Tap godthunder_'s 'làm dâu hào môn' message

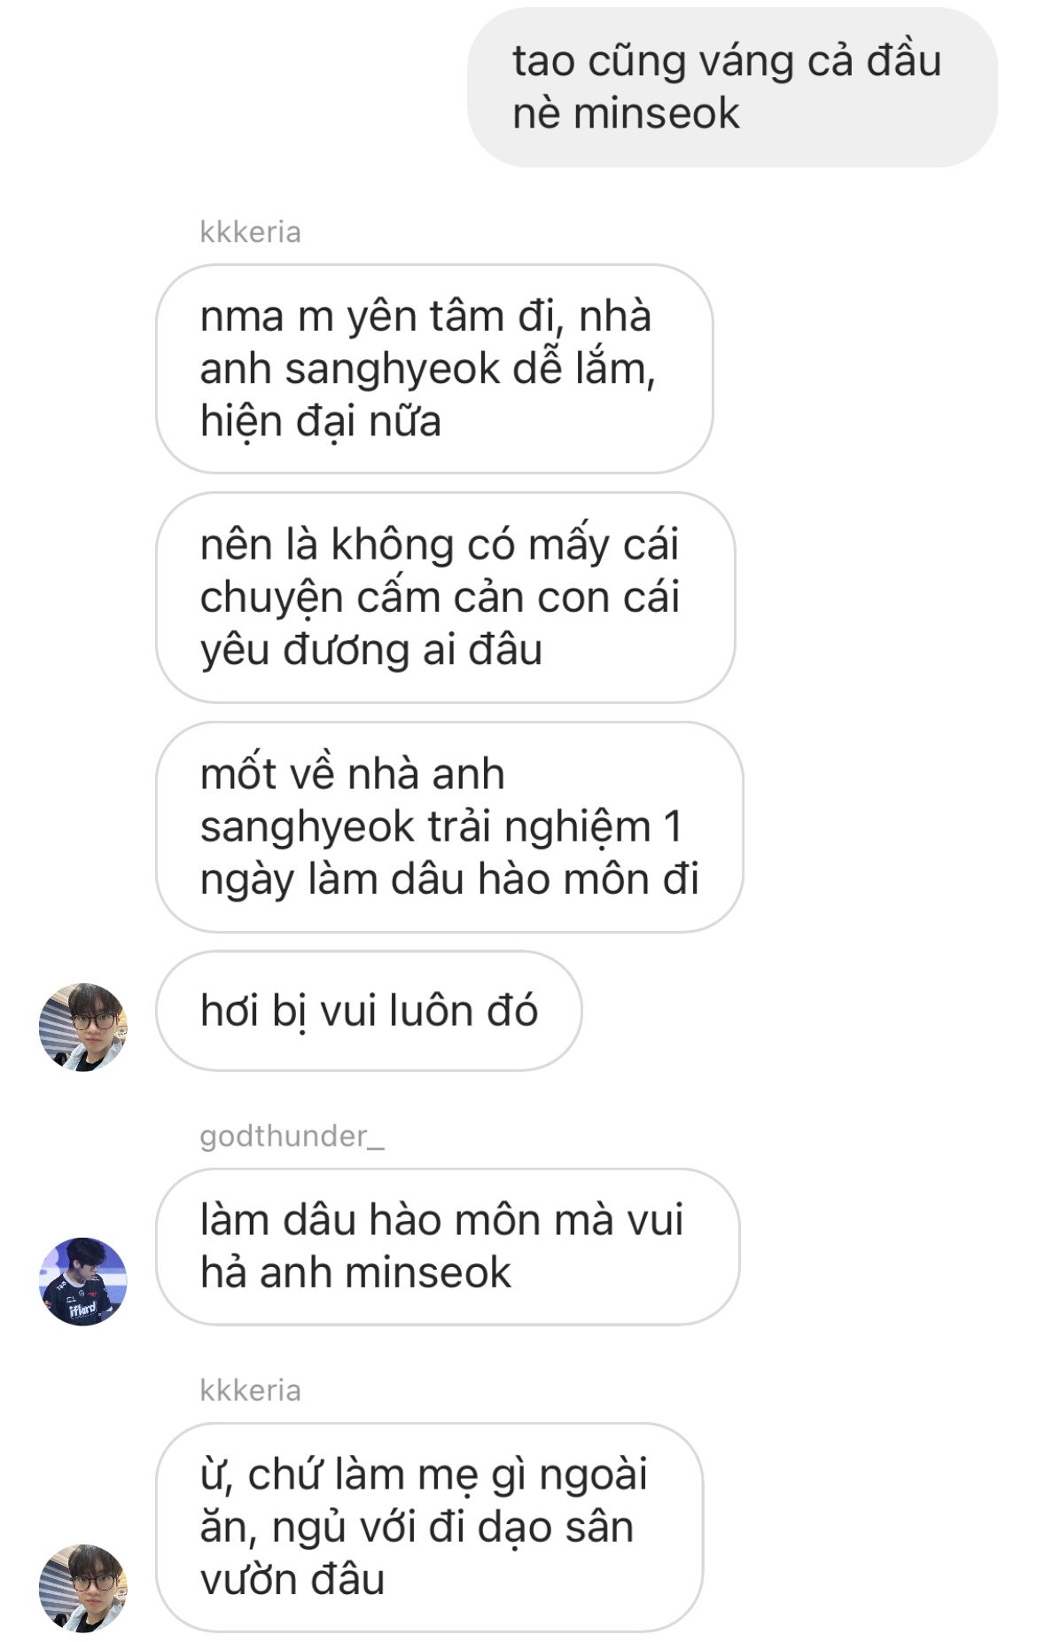click(x=448, y=1247)
